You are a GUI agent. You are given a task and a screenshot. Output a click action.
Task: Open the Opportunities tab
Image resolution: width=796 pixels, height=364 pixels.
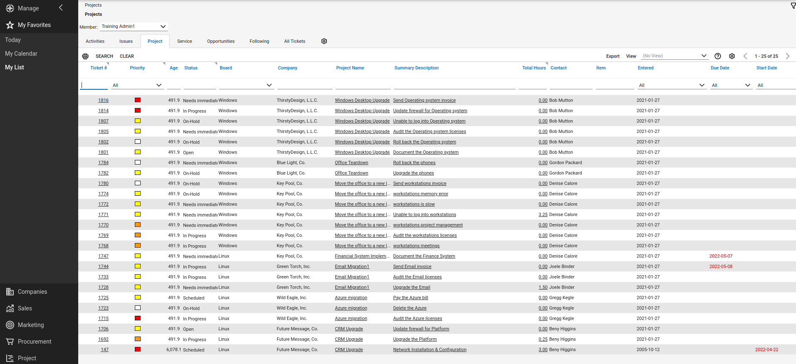[x=221, y=41]
